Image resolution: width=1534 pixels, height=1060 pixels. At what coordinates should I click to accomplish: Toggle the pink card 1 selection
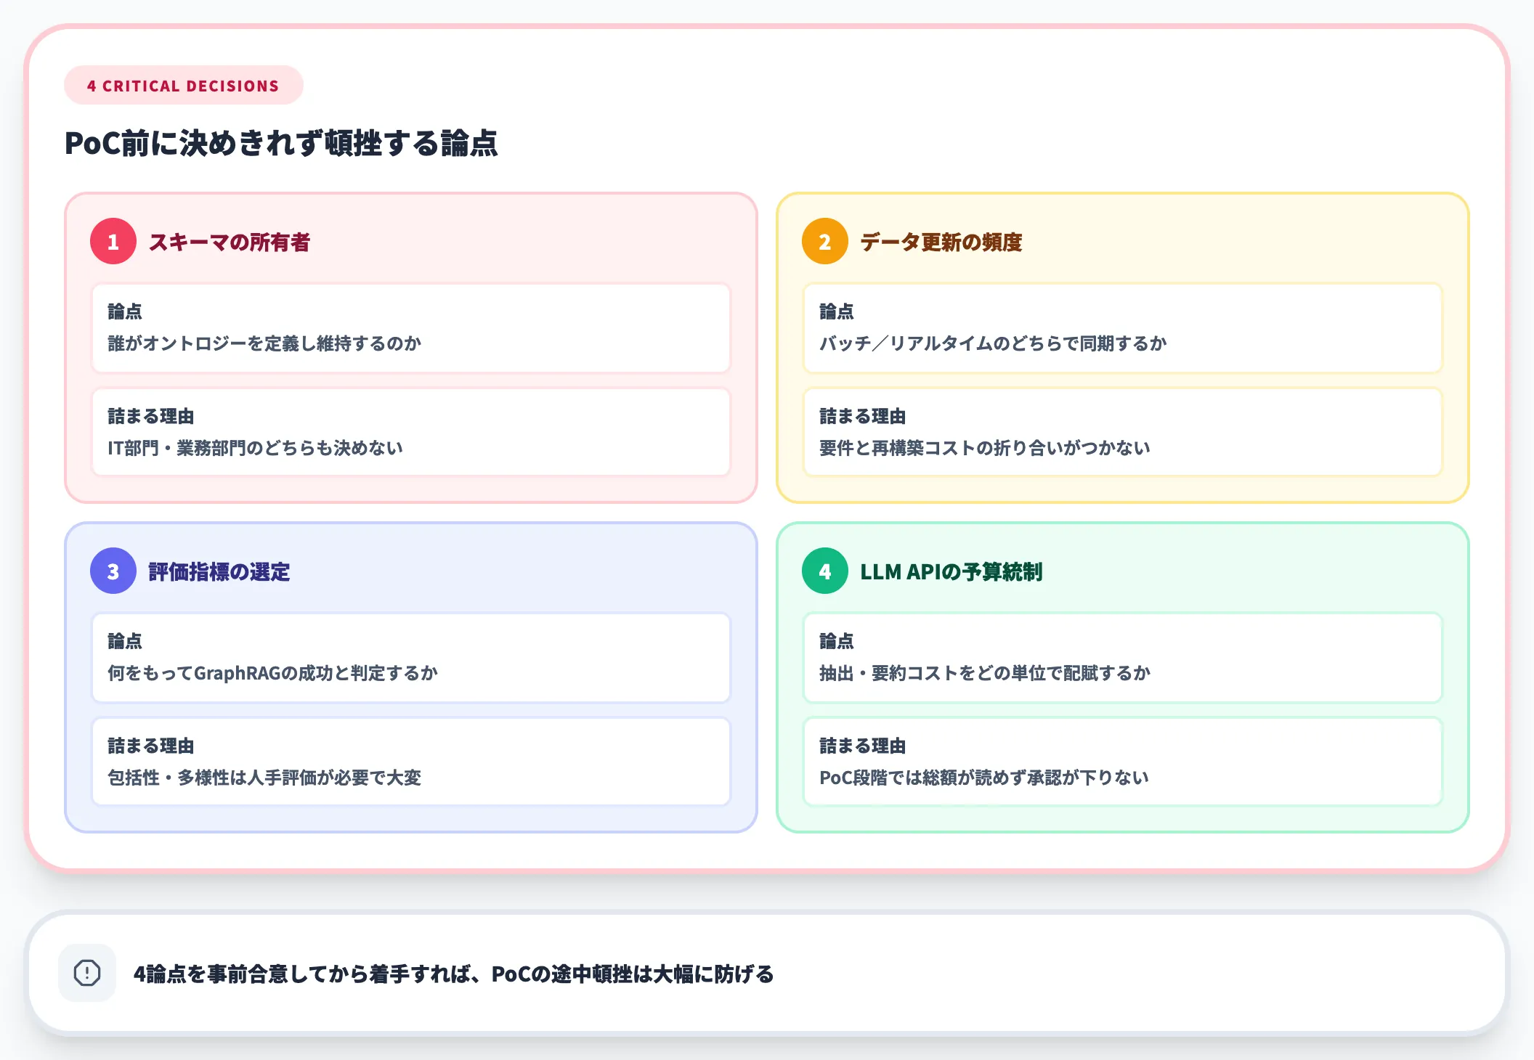(x=410, y=348)
